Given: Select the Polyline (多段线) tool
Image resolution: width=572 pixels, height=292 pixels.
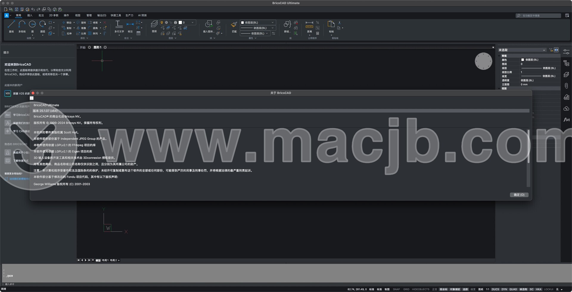Looking at the screenshot, I should (x=22, y=26).
